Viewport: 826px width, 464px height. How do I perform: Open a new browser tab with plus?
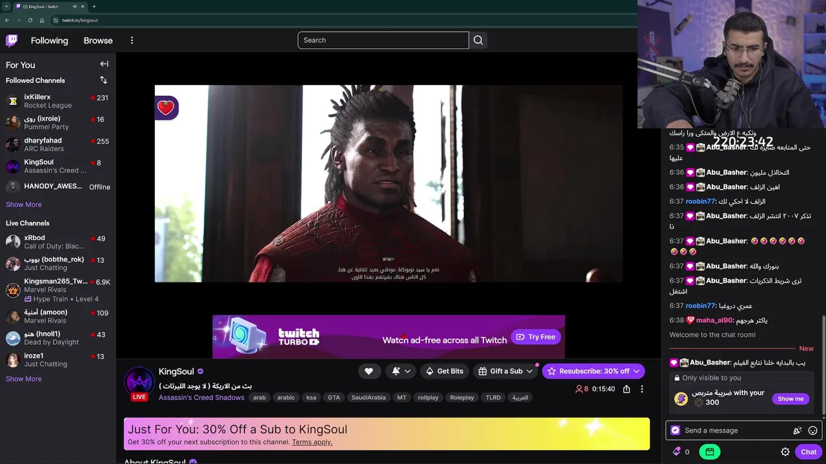(94, 6)
